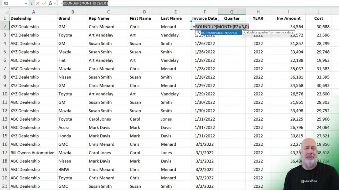This screenshot has width=339, height=190.
Task: Cancel formula entry with the red X icon
Action: [x=38, y=3]
